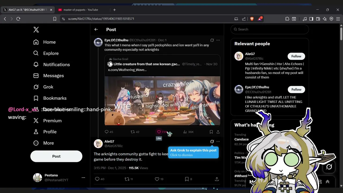
Task: Open the quoted post image thumbnail
Action: [x=162, y=101]
